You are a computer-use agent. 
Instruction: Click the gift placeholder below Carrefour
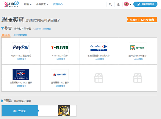(x=99, y=78)
